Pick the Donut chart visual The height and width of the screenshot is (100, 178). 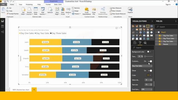tap(144, 32)
